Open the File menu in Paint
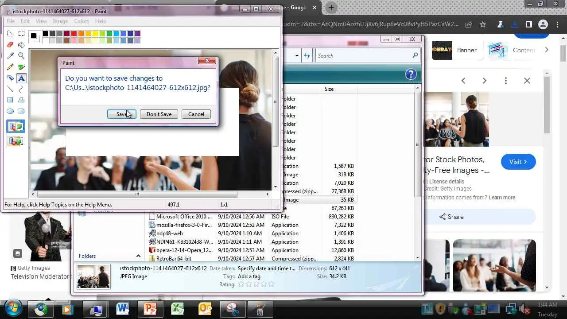The image size is (567, 319). 11,21
